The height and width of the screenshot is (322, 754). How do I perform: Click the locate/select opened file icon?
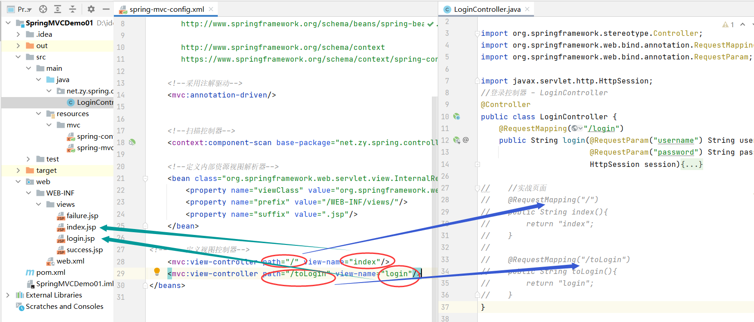coord(43,9)
